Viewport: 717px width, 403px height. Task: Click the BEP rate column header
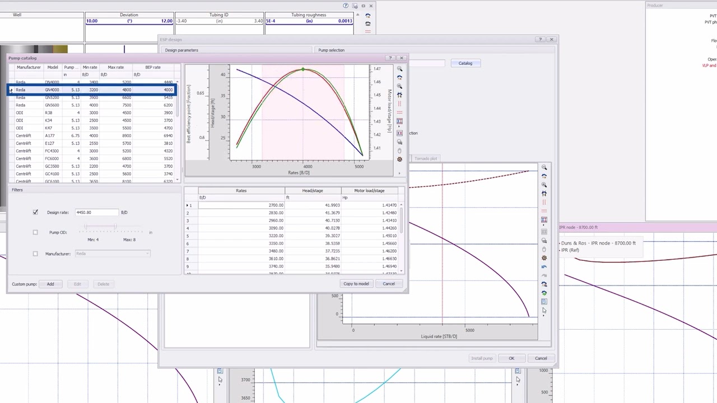[153, 67]
